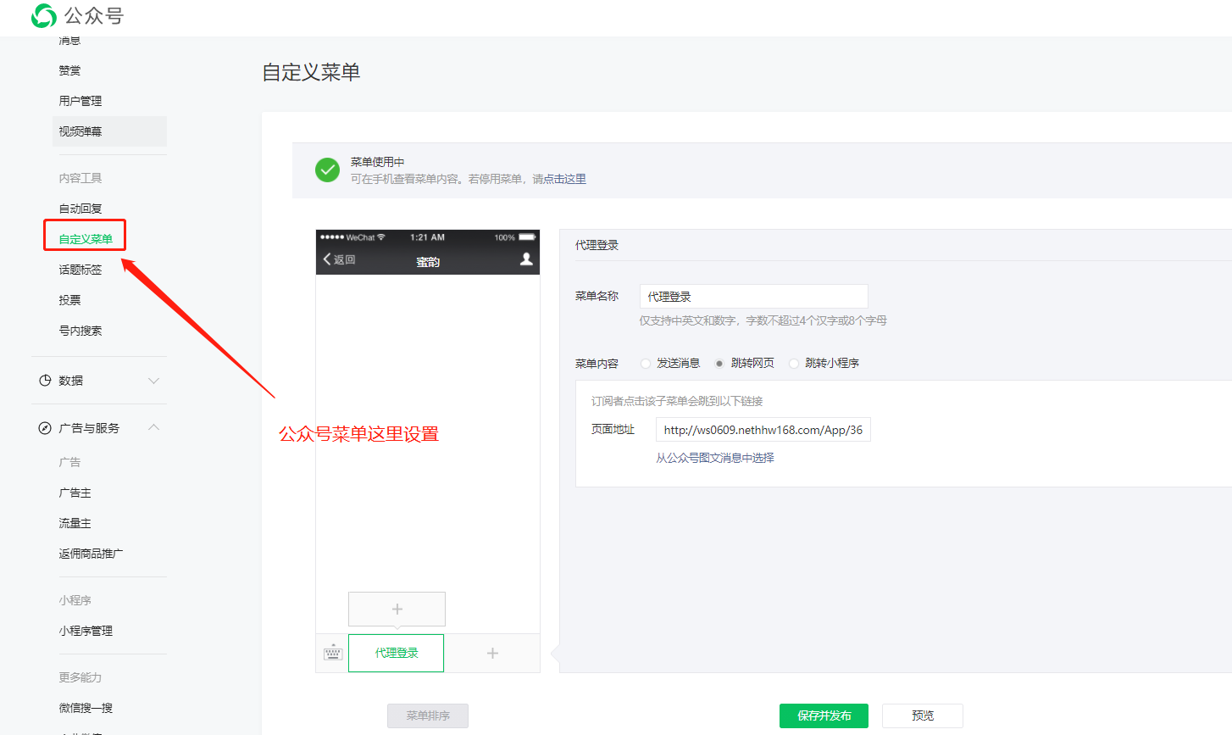Select the 发送消息 radio option
1232x735 pixels.
(646, 363)
